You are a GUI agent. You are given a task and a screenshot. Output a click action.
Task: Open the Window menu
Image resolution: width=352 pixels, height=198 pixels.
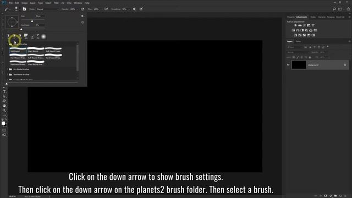click(x=78, y=3)
